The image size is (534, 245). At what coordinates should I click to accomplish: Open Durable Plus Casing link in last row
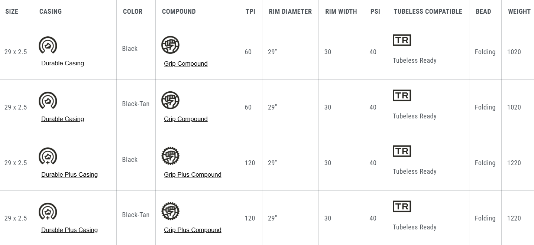[69, 230]
